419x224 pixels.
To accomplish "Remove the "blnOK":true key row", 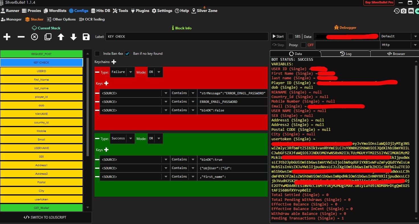I will [97, 160].
